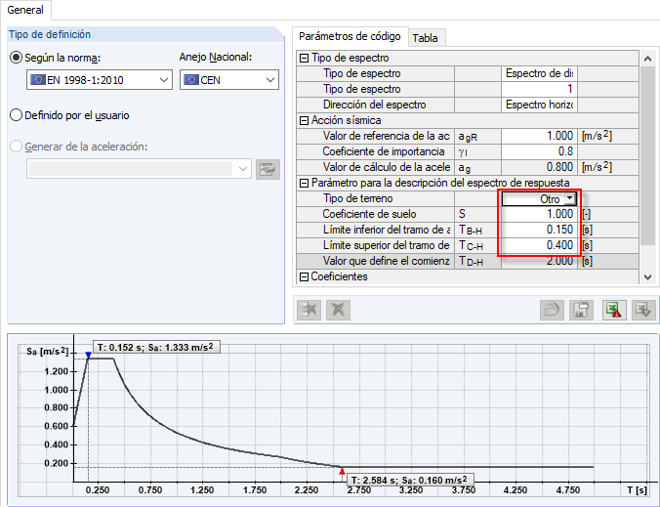The height and width of the screenshot is (507, 660).
Task: Click TC-H value field 0.400
Action: [539, 245]
